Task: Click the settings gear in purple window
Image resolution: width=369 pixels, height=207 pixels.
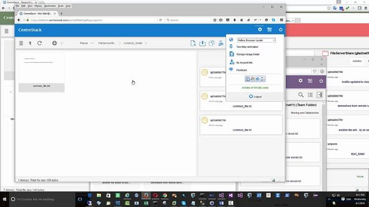Action: pyautogui.click(x=300, y=80)
